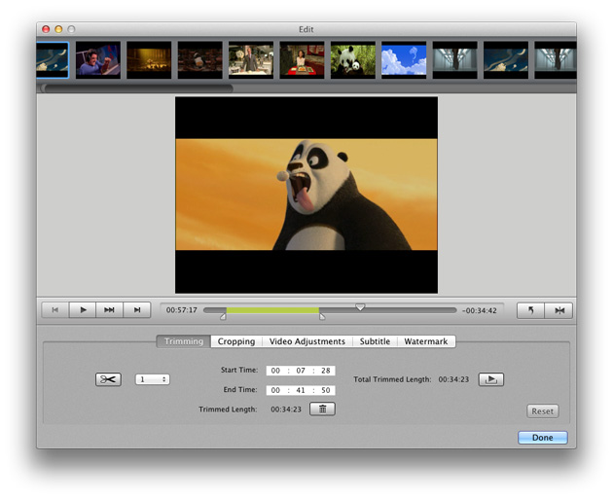Switch to the Cropping tab
Viewport: 613px width, 499px height.
tap(236, 341)
